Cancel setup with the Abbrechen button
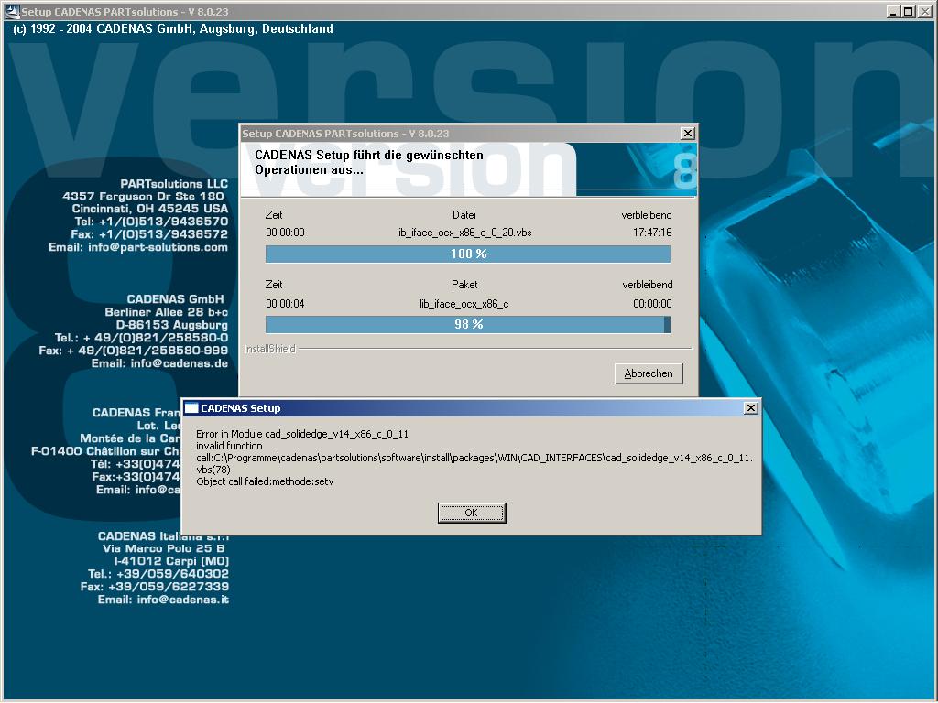Screen dimensions: 938x703 pos(649,373)
